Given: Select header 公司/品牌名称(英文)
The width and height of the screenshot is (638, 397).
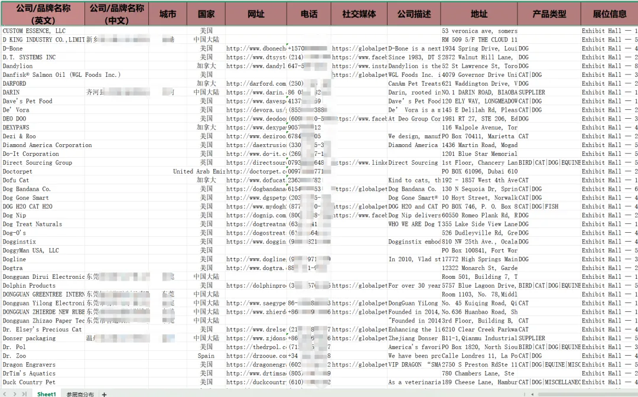Looking at the screenshot, I should [x=43, y=14].
